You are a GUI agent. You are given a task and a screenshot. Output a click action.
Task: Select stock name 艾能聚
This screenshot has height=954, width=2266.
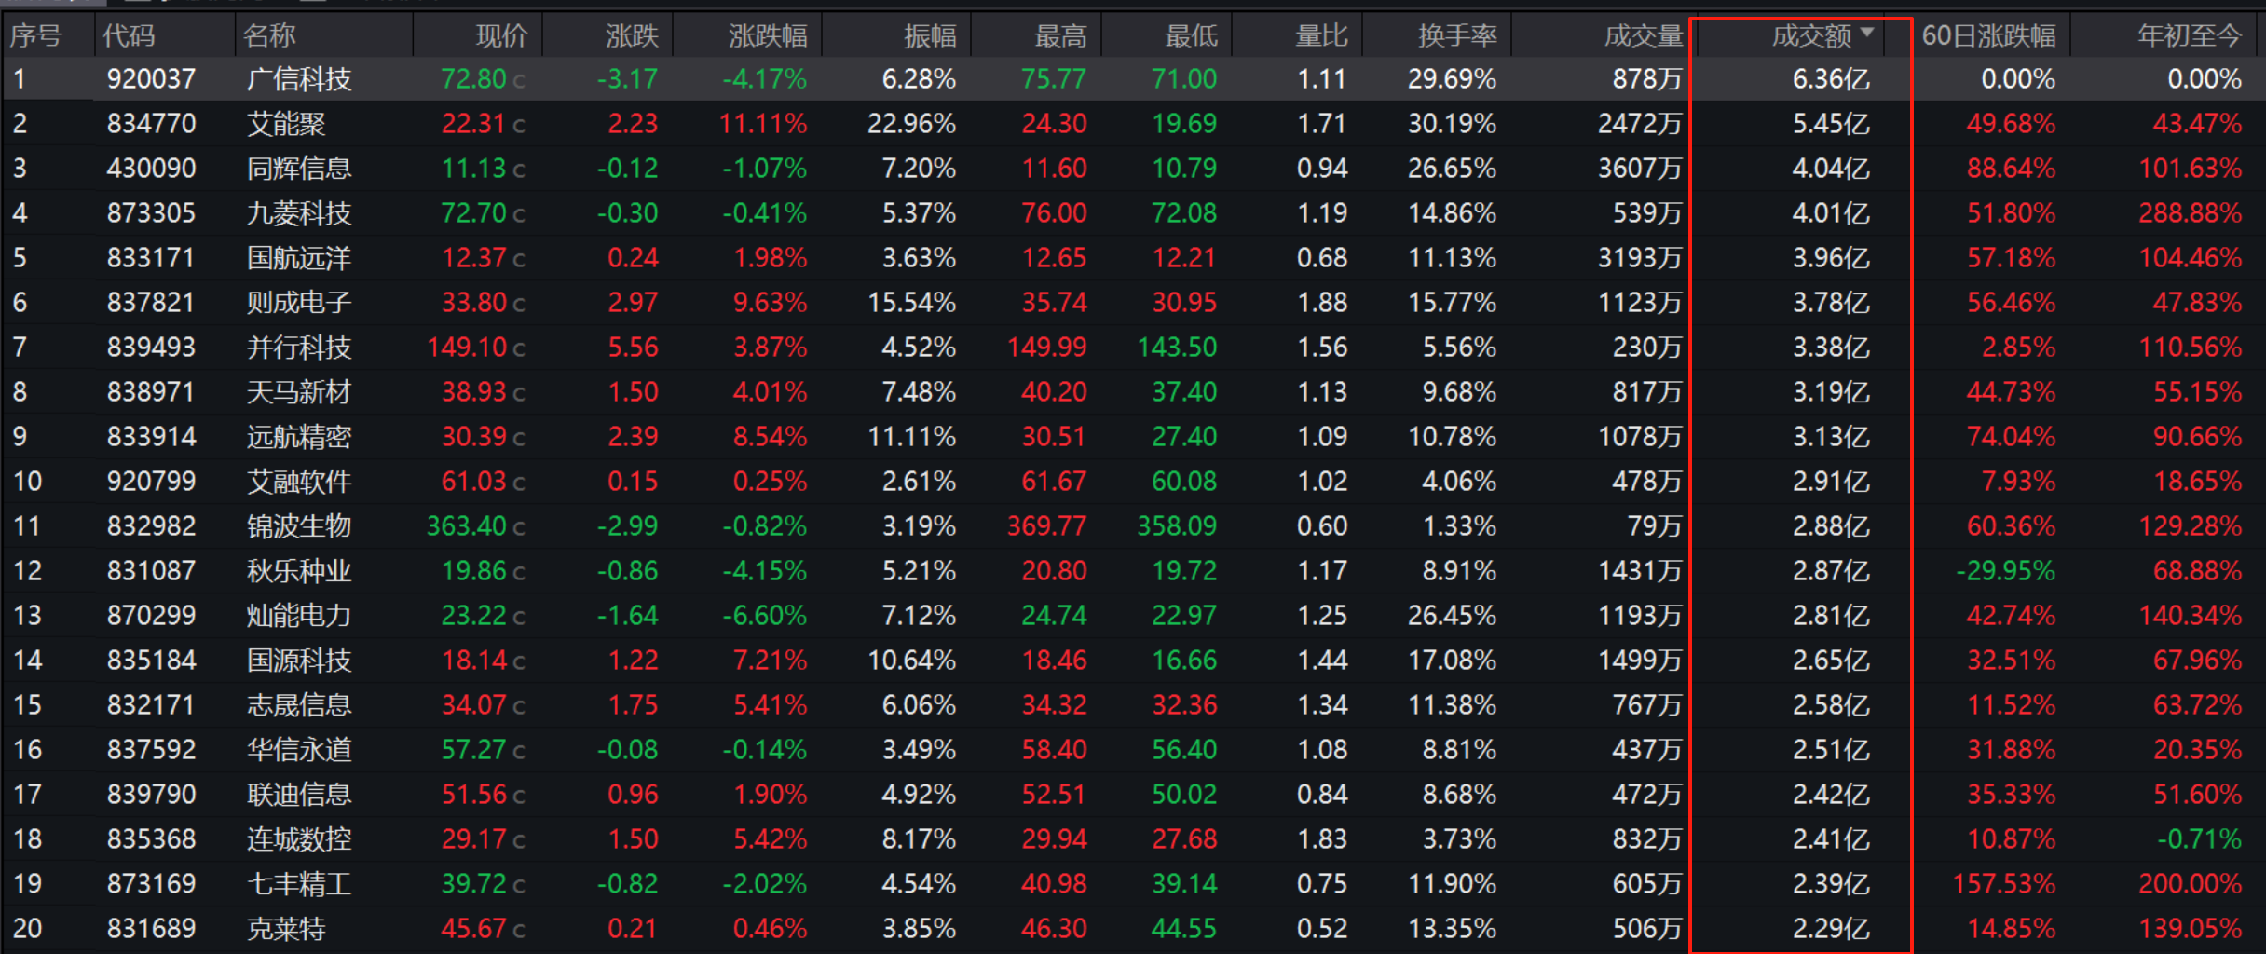coord(286,124)
